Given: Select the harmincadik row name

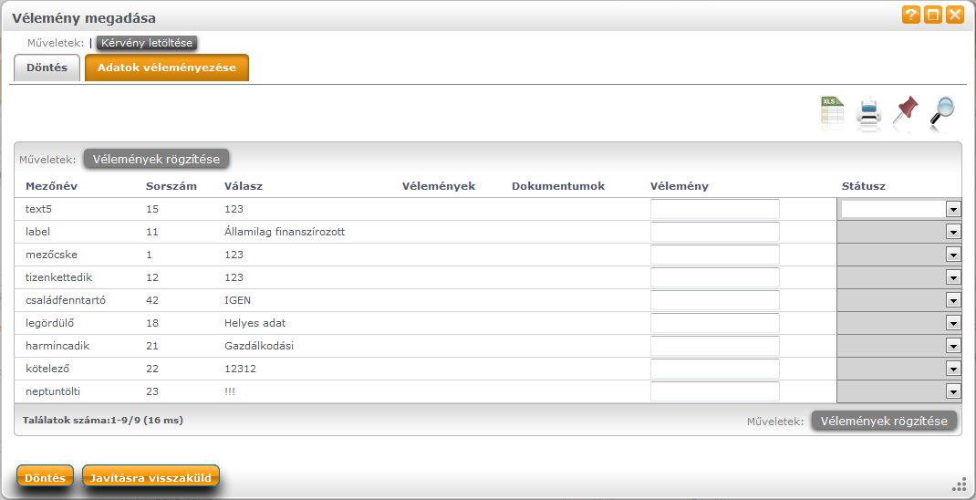Looking at the screenshot, I should (x=57, y=346).
